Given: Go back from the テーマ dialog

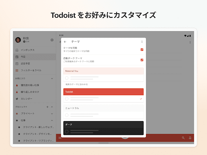Looking at the screenshot, I should [x=65, y=42].
